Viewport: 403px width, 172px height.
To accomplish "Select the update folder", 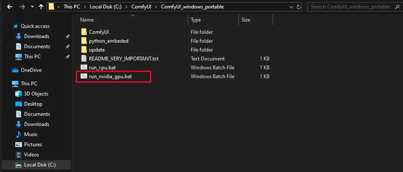I will 97,50.
